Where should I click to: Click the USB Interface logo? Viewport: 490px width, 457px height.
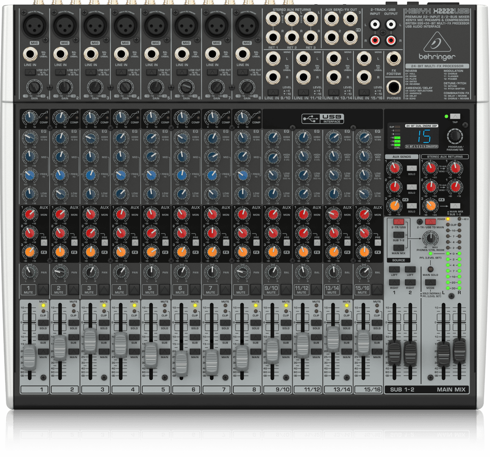pos(322,119)
